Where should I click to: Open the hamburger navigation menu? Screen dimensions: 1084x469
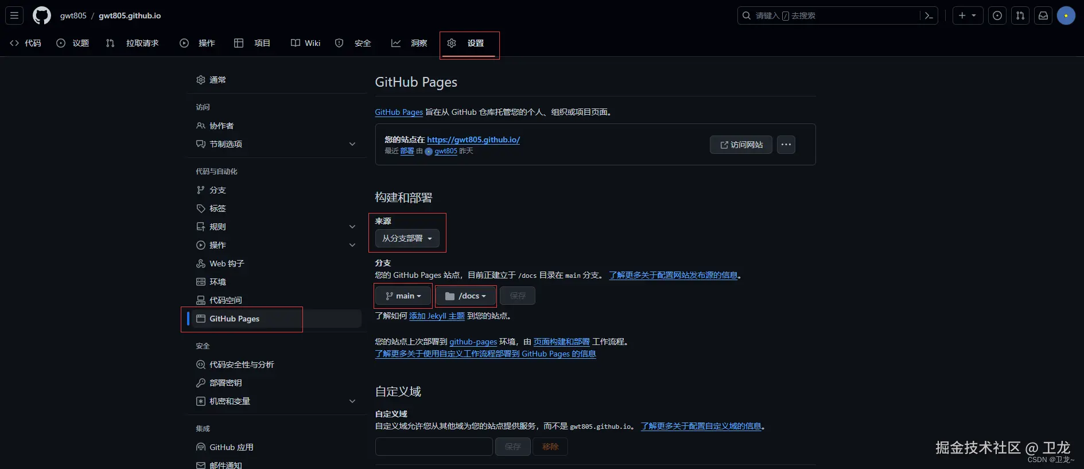click(14, 15)
